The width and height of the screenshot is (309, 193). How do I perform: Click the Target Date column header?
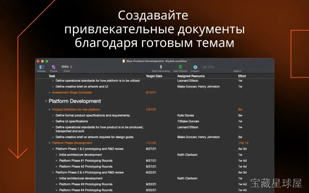pos(154,76)
